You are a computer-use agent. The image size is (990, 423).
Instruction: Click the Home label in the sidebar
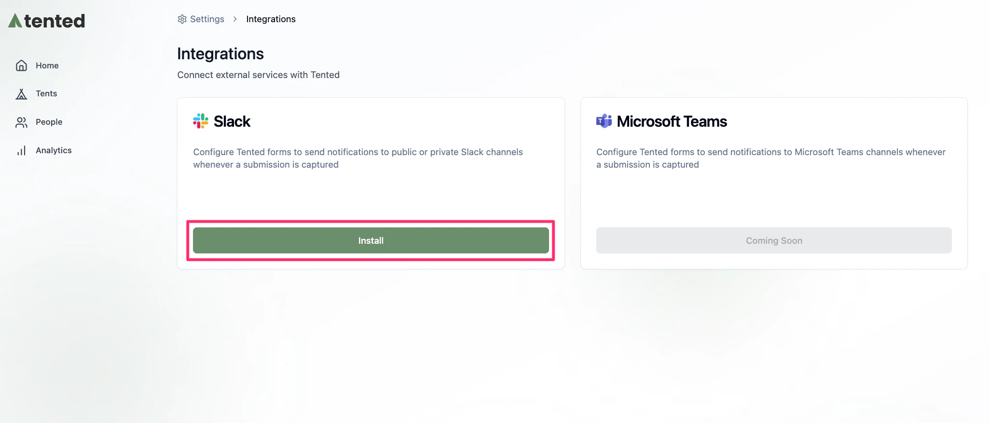[47, 65]
